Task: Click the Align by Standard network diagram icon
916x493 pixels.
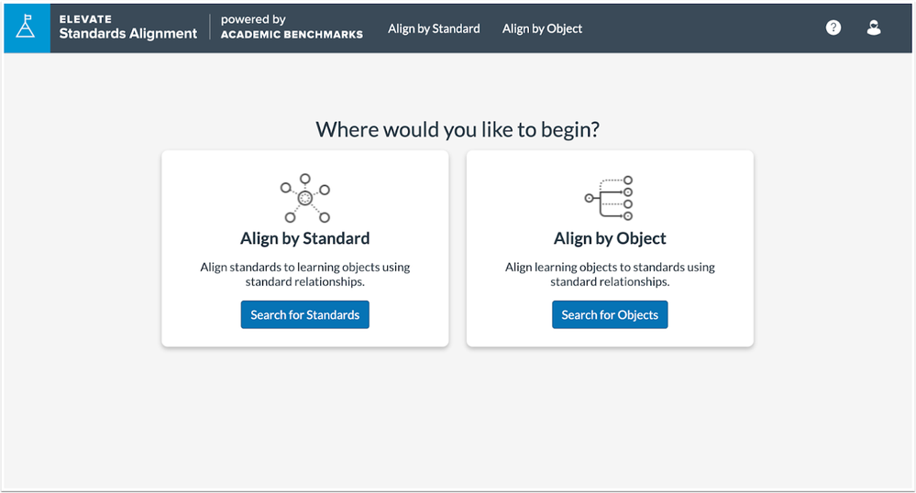Action: coord(305,198)
